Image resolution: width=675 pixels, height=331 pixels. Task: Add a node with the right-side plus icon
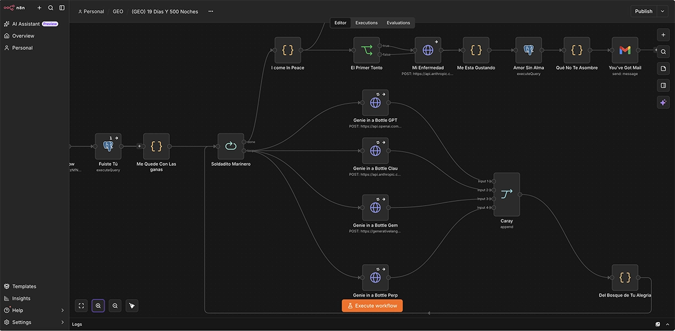(663, 35)
